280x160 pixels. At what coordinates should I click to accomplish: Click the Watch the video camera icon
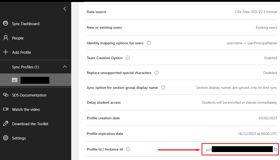5,109
